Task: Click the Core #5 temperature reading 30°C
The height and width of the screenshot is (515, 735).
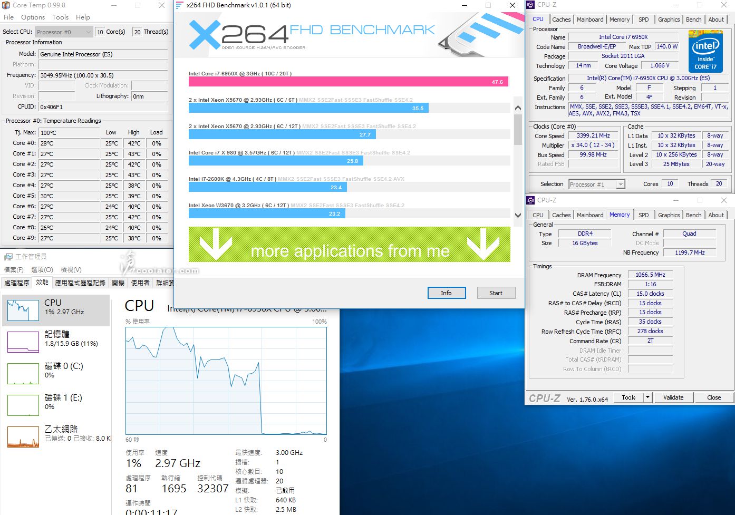Action: pos(70,196)
